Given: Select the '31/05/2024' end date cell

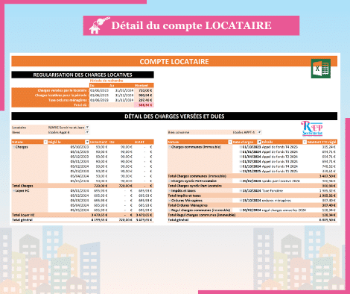Looking at the screenshot, I should [x=124, y=90].
